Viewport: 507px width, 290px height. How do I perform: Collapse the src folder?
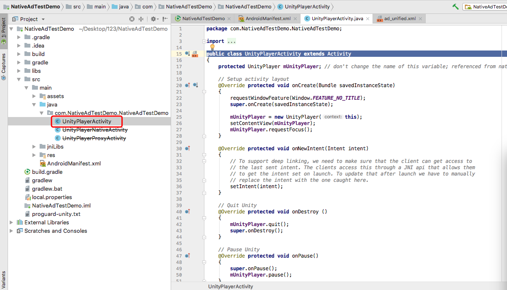tap(19, 80)
